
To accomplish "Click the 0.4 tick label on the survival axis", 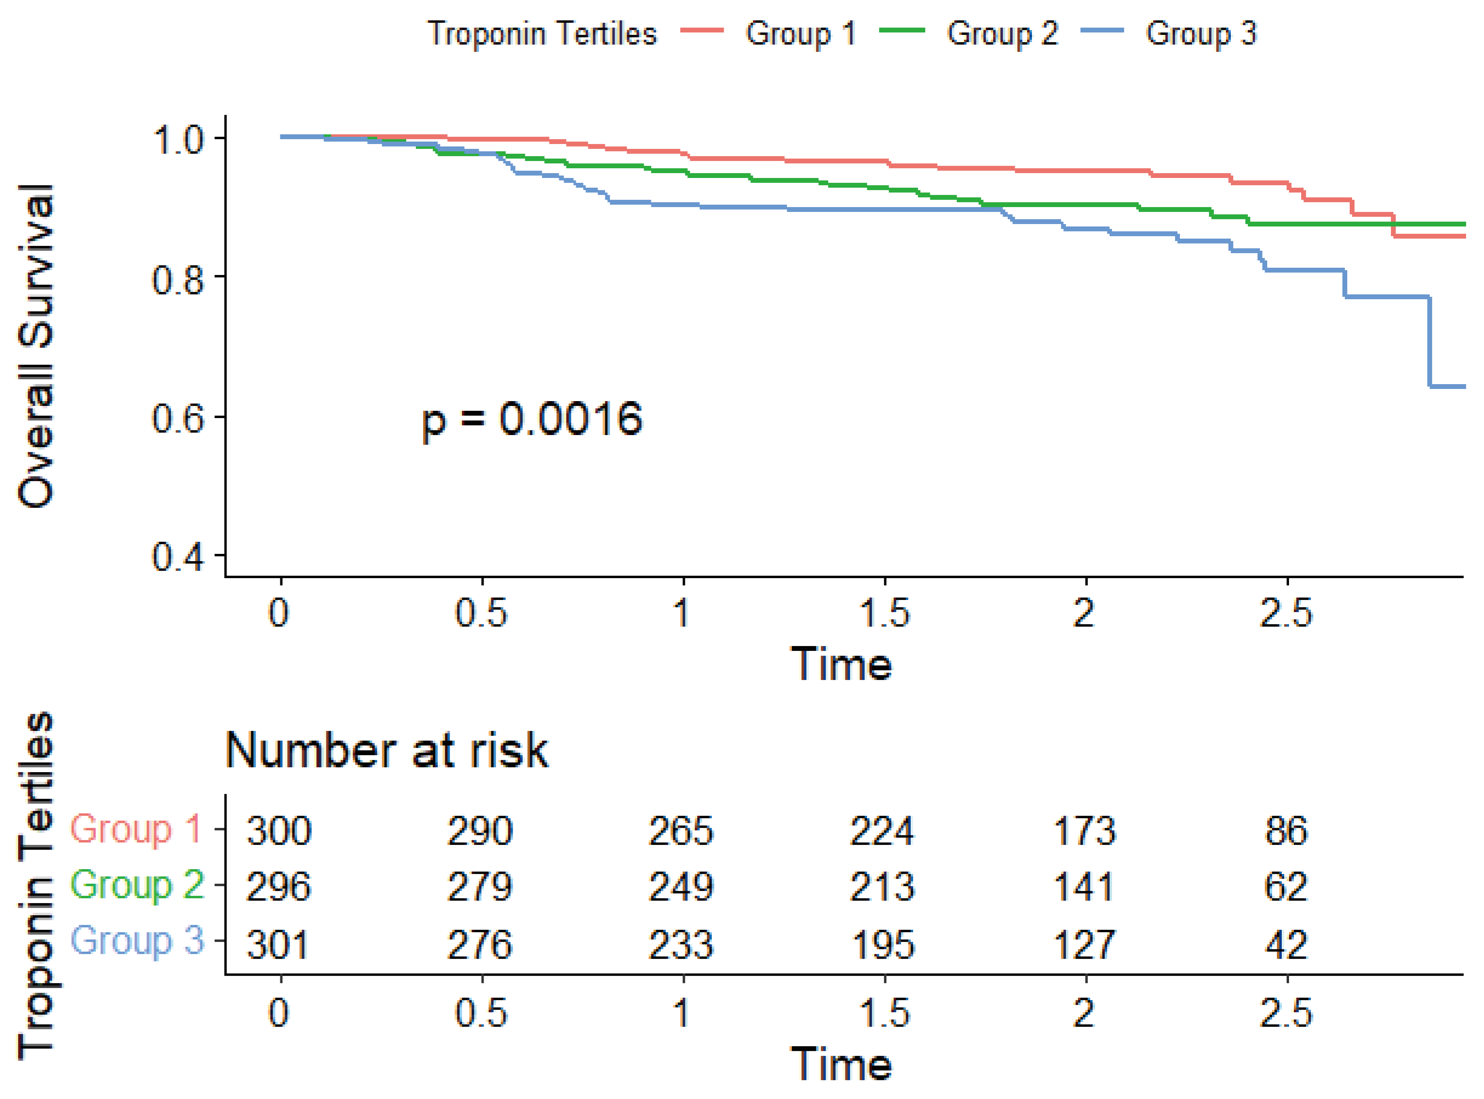I will [177, 556].
